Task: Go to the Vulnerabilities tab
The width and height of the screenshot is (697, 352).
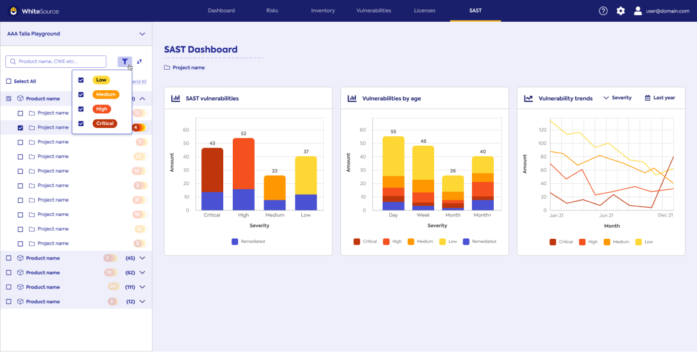Action: coord(373,11)
